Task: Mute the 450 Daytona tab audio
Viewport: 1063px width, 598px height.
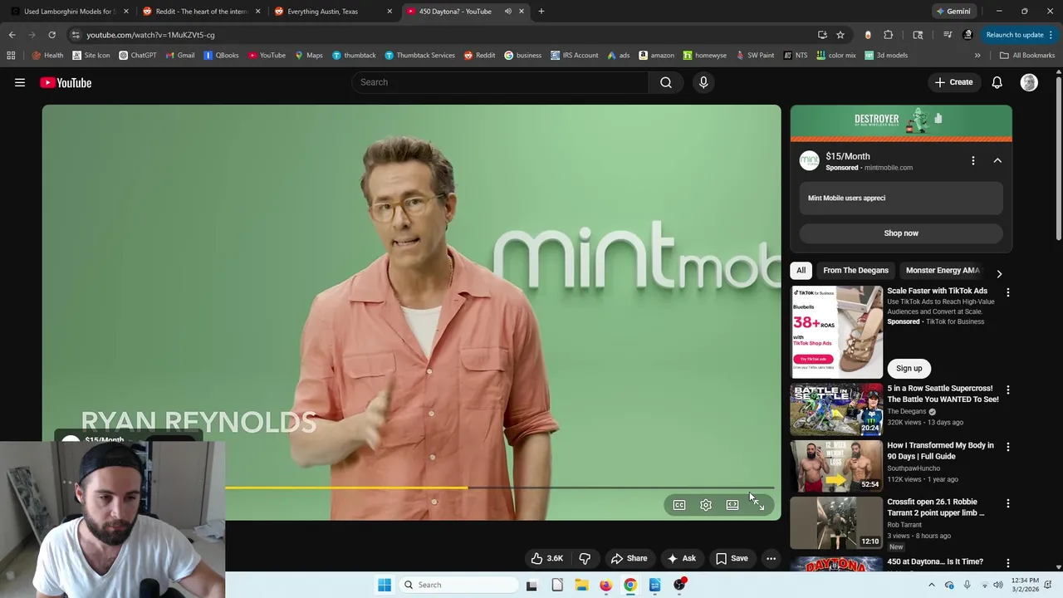Action: 507,12
